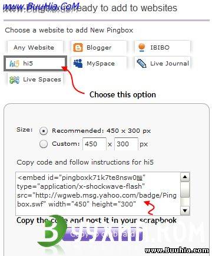The image size is (212, 256).
Task: Click the custom width field showing 450
Action: point(94,144)
